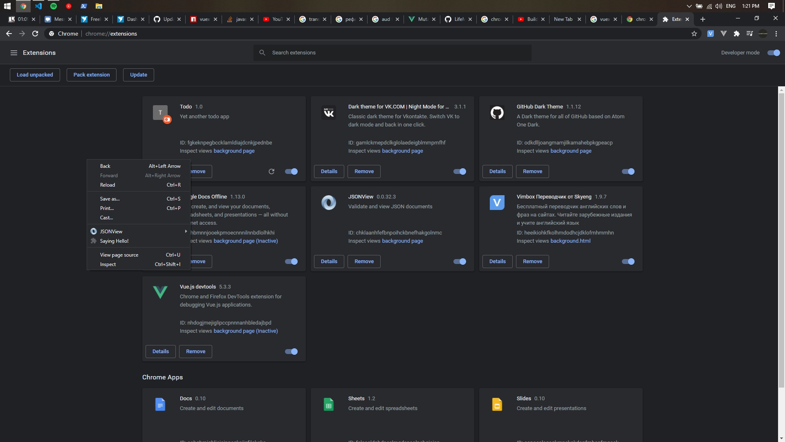The image size is (785, 442).
Task: Select View page source in context menu
Action: click(139, 255)
